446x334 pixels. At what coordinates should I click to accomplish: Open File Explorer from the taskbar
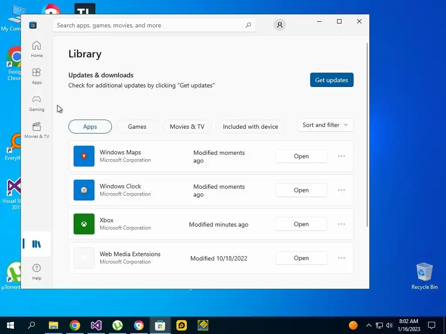pos(53,325)
